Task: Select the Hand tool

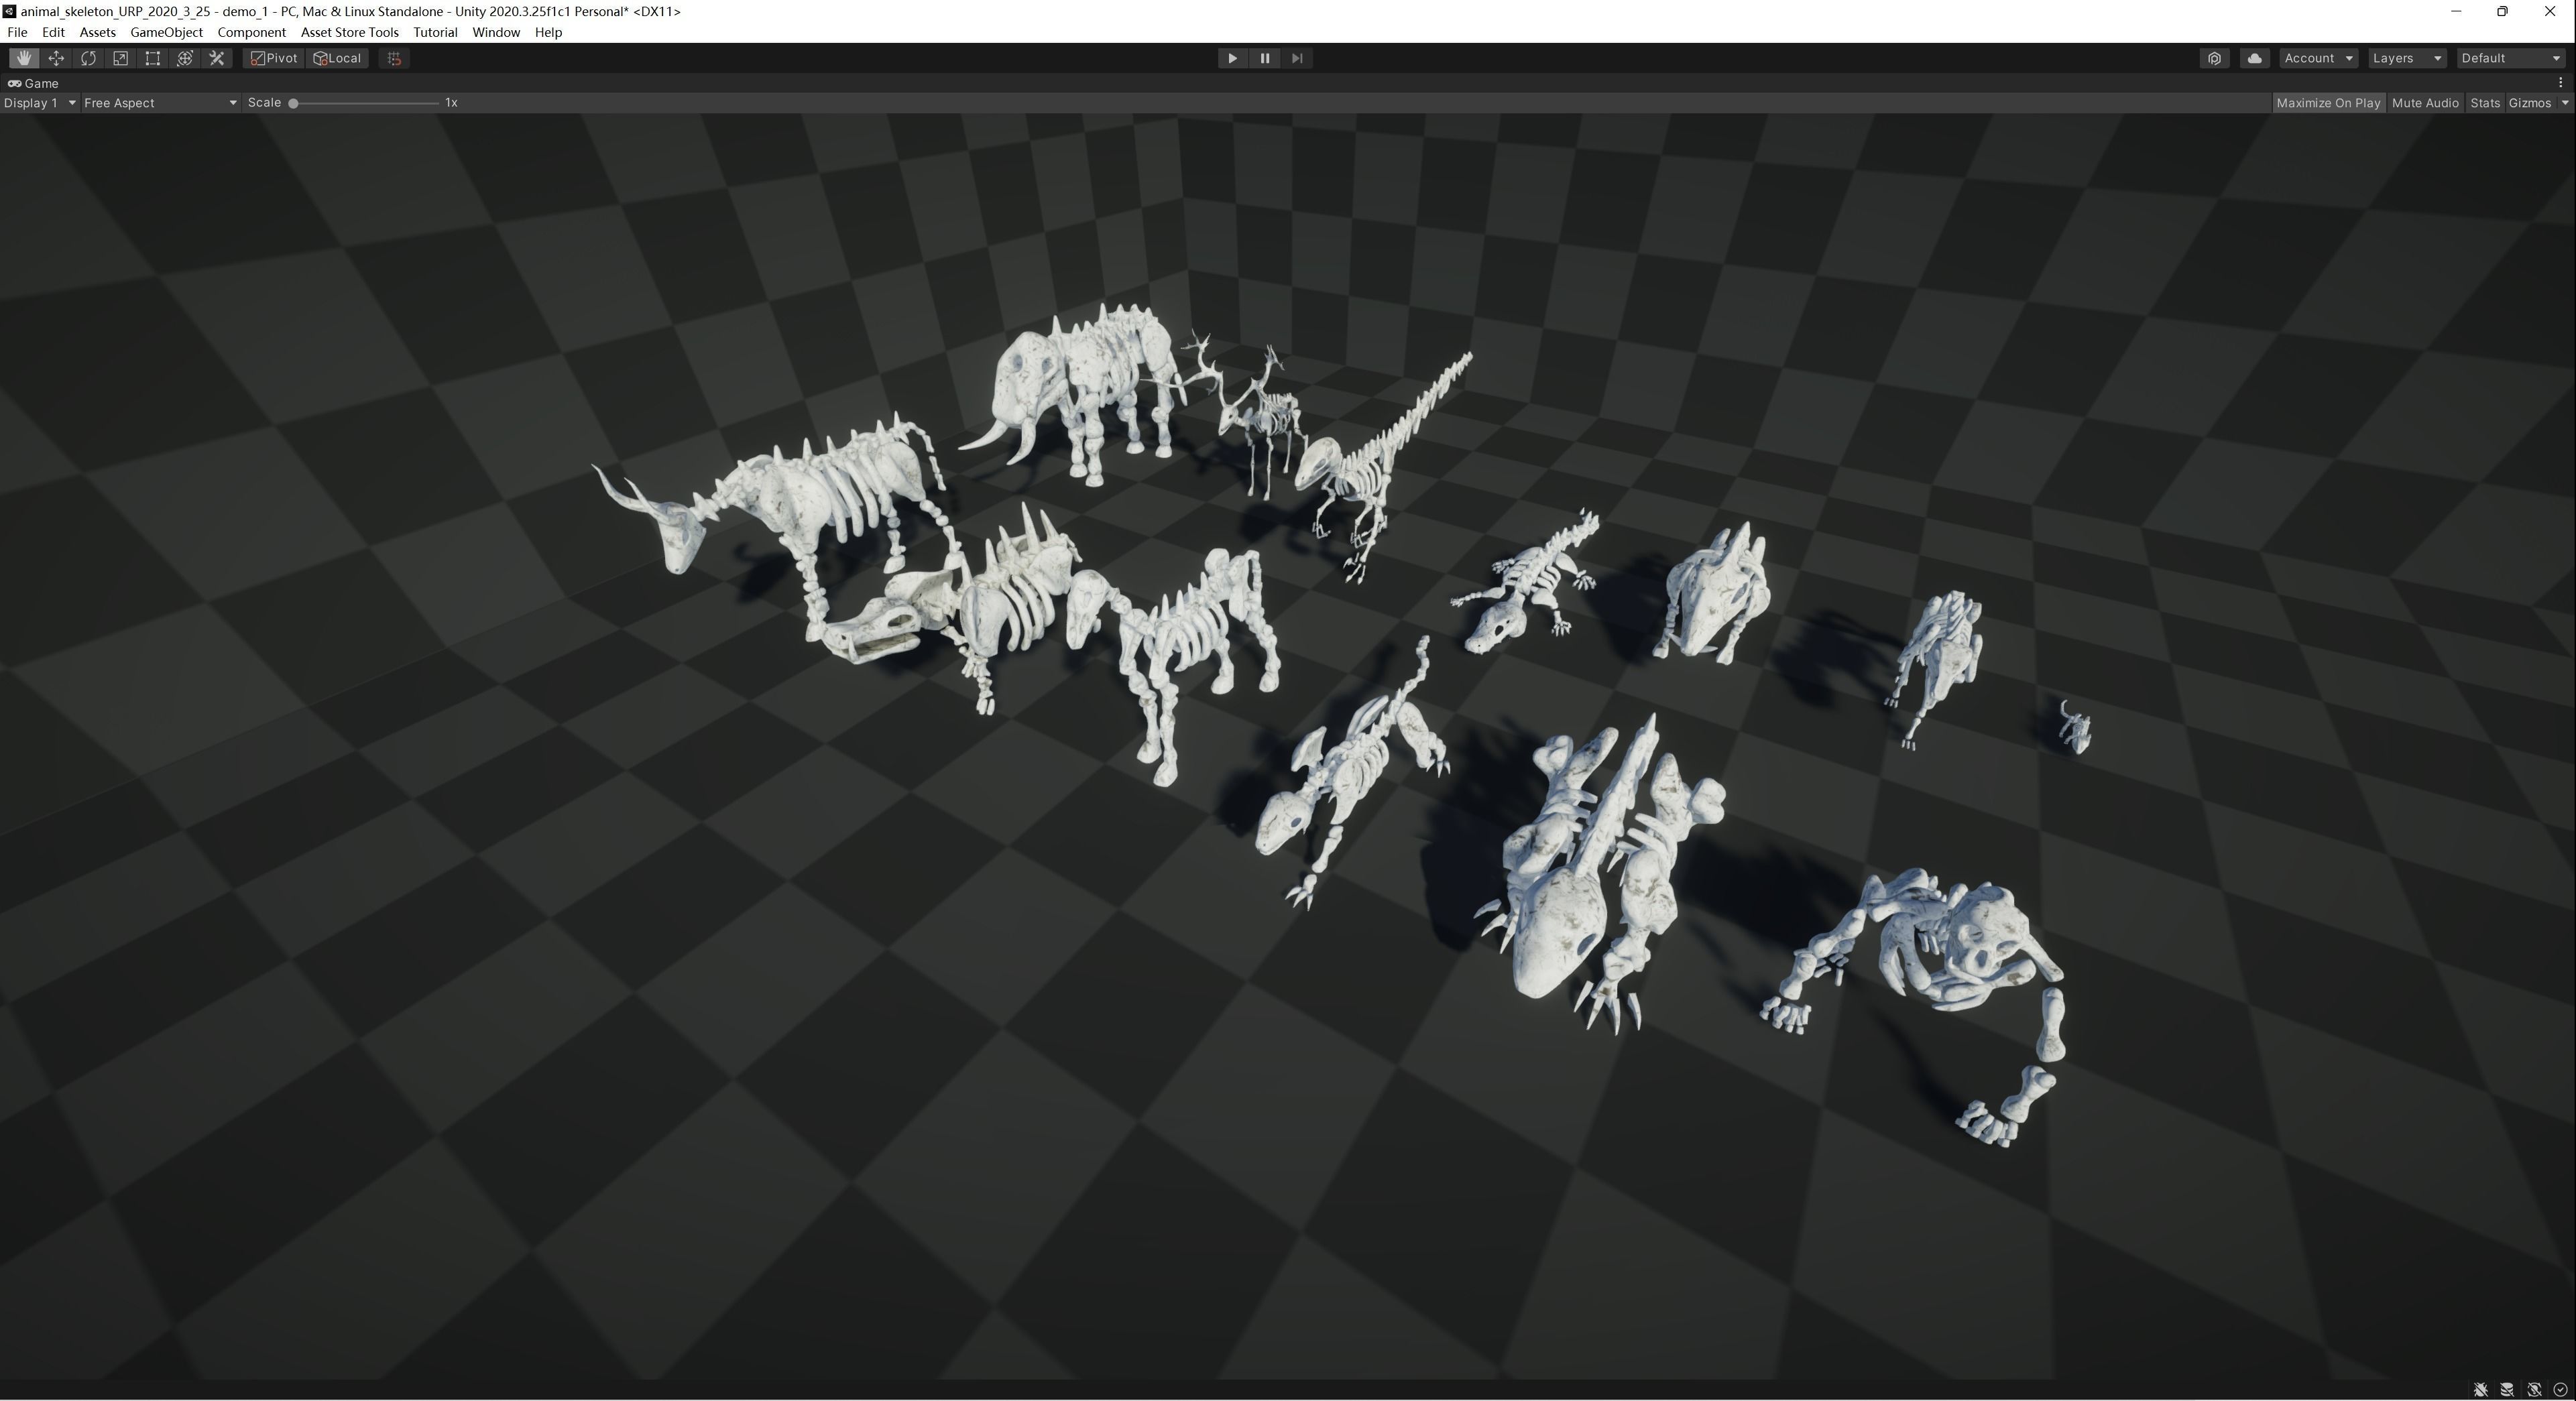Action: pyautogui.click(x=24, y=58)
